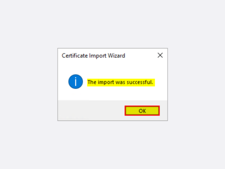Dismiss the dialog using the X icon

pyautogui.click(x=160, y=55)
